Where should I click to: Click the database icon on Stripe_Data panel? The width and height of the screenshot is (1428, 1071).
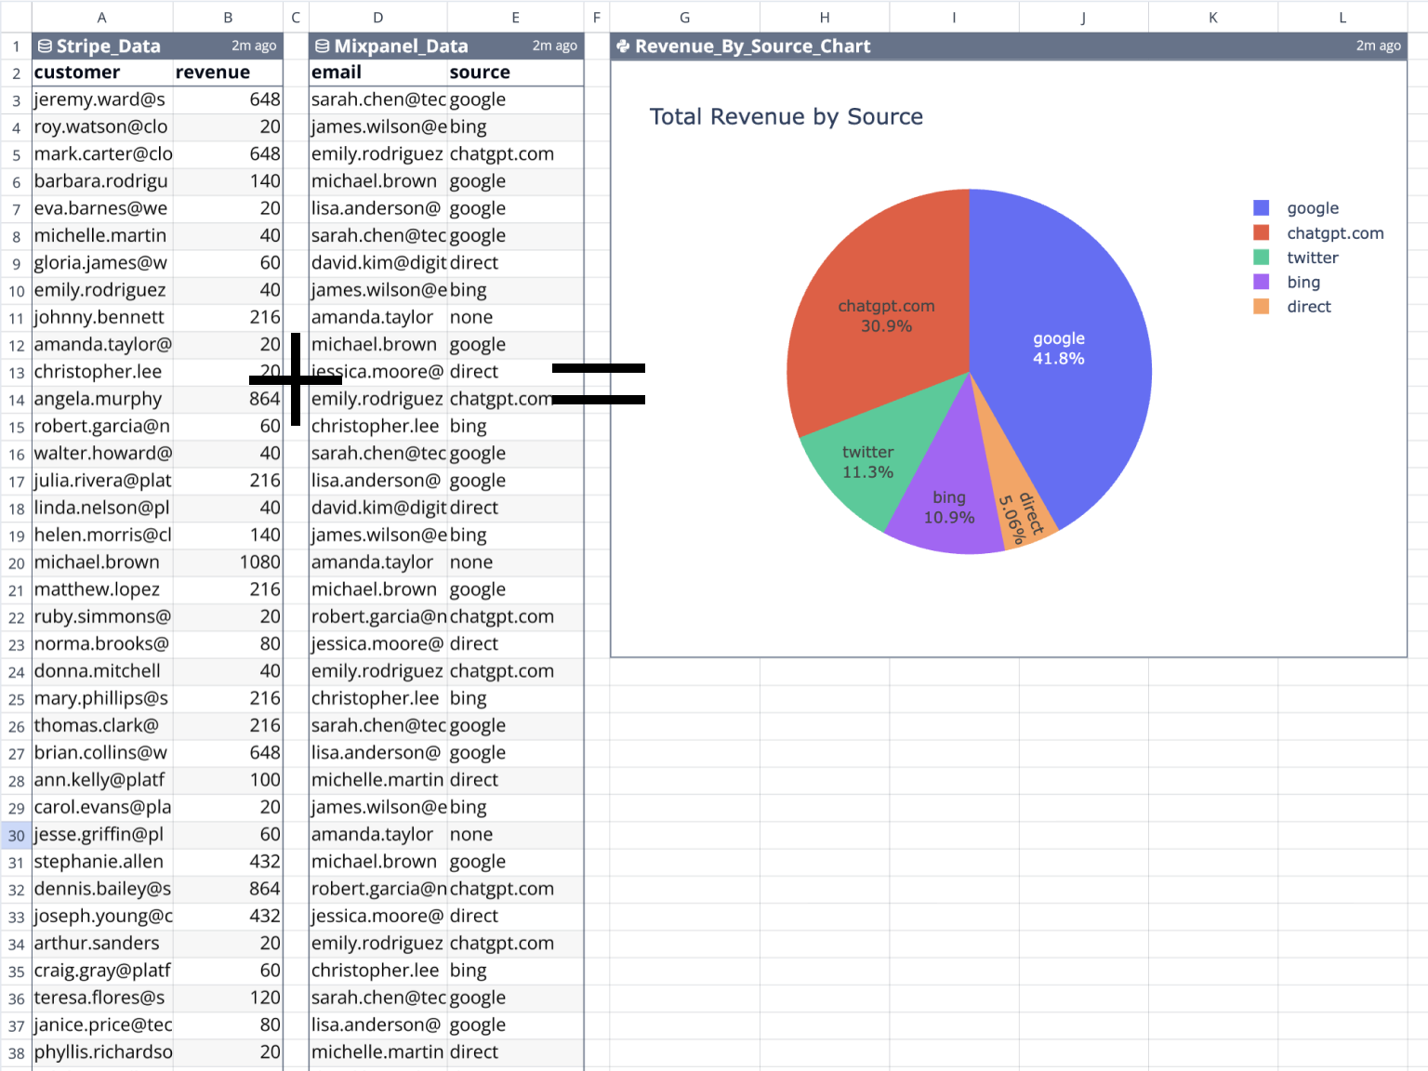[x=44, y=46]
